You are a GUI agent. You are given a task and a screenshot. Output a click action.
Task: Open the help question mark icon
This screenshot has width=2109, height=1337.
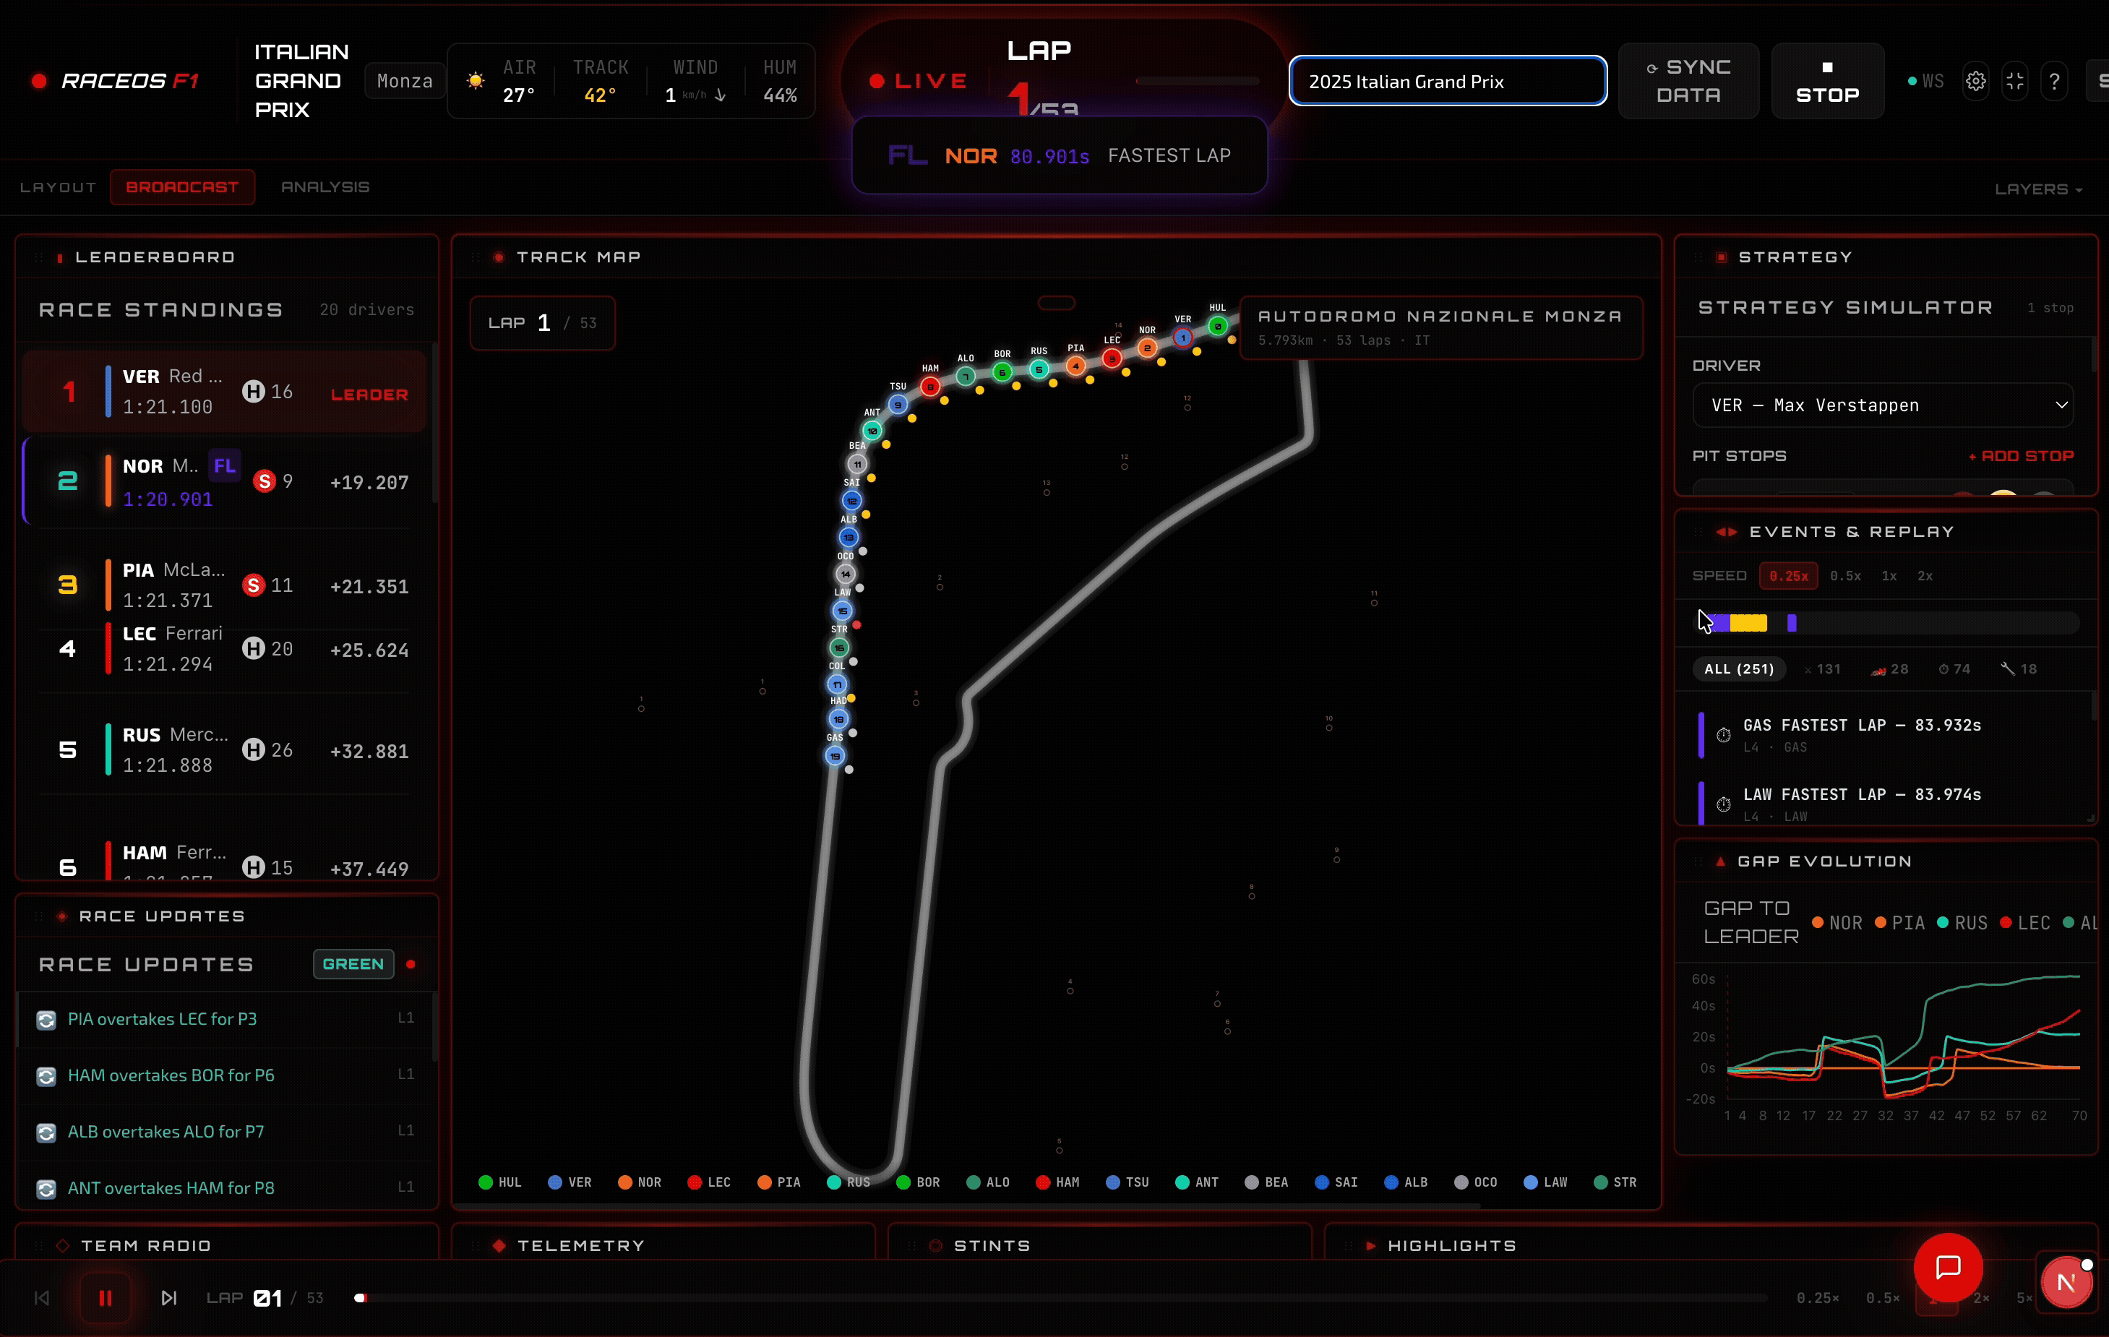point(2054,82)
